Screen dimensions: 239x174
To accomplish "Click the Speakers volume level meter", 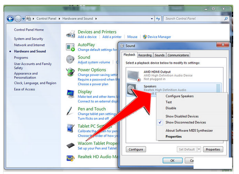I will (x=218, y=88).
